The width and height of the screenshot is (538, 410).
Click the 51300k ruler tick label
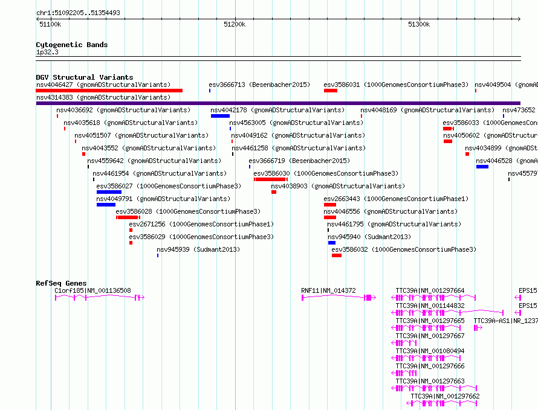point(418,24)
